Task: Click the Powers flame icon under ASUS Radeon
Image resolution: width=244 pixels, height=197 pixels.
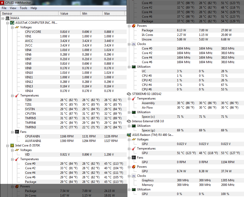Action: (x=134, y=167)
